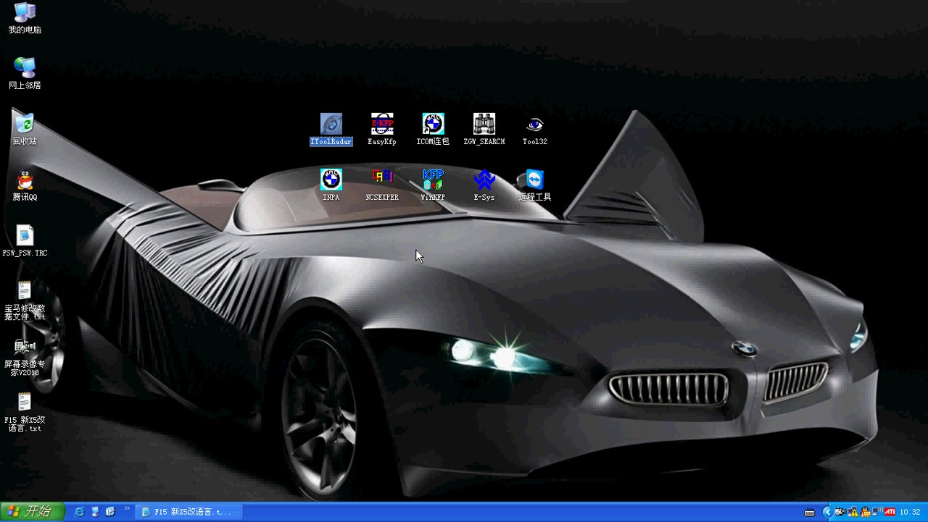This screenshot has width=928, height=522.
Task: Click the screen recorder tray icon
Action: click(x=840, y=512)
